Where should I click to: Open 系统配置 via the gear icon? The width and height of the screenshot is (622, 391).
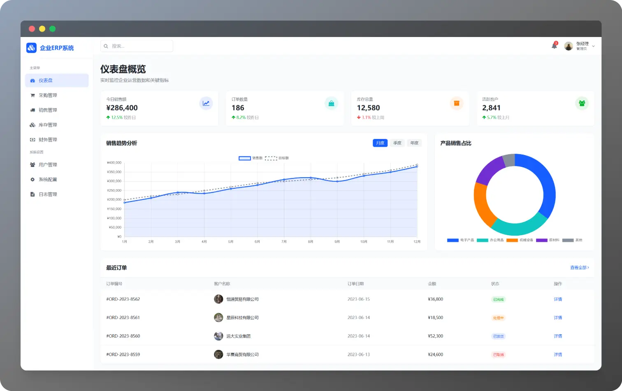click(x=33, y=179)
